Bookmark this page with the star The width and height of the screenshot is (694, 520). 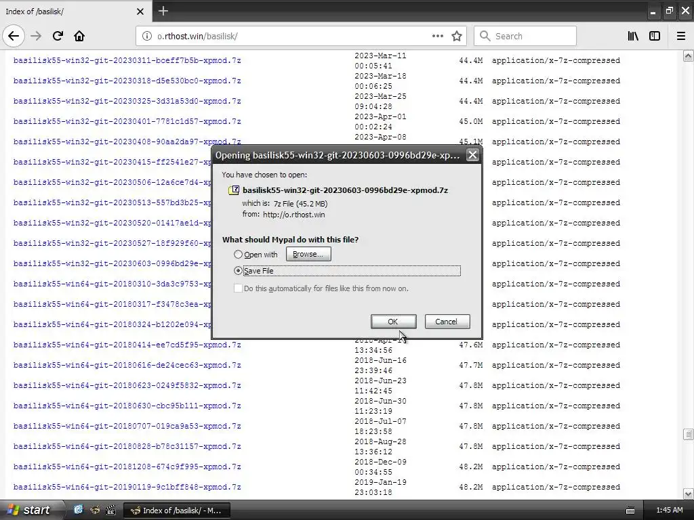457,36
